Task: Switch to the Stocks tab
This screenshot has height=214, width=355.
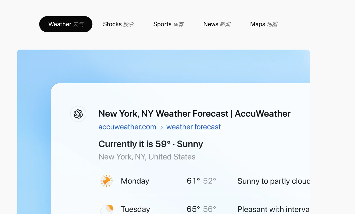Action: tap(118, 24)
